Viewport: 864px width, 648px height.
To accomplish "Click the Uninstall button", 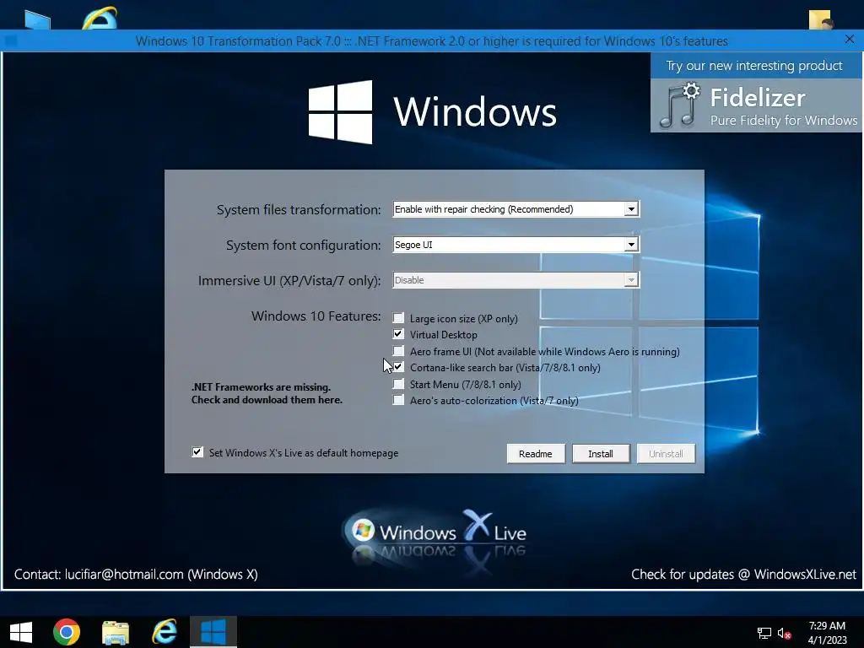I will click(x=666, y=453).
